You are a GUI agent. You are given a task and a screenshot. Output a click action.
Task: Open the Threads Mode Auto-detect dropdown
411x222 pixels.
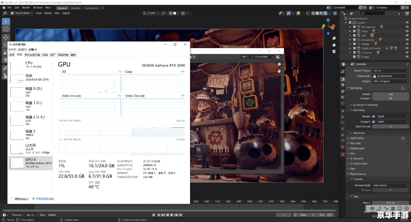[x=390, y=185]
